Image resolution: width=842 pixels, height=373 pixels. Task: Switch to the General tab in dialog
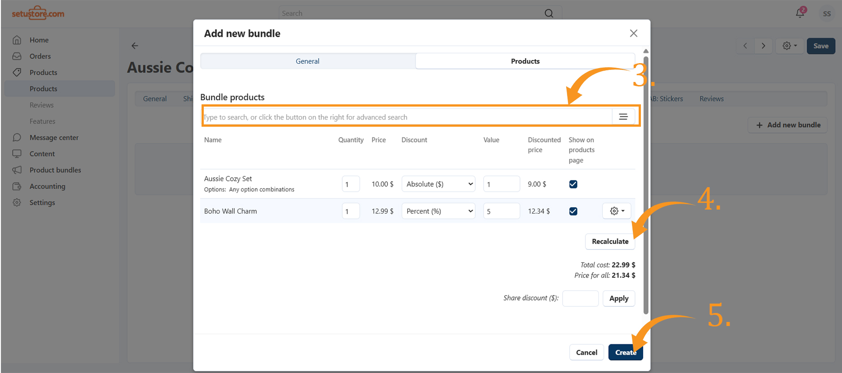point(308,61)
